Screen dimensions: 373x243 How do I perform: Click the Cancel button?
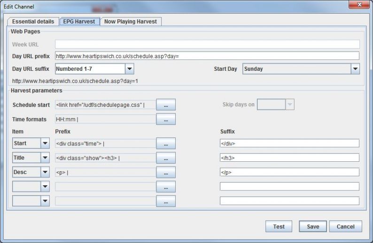[345, 227]
